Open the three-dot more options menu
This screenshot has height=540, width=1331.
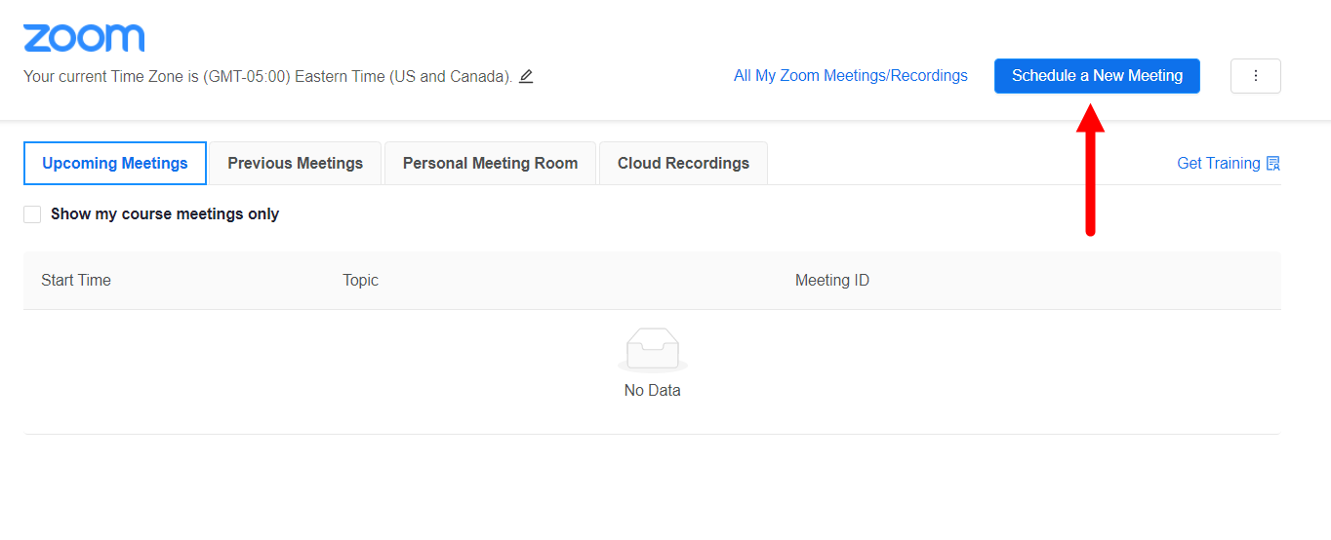[x=1255, y=76]
